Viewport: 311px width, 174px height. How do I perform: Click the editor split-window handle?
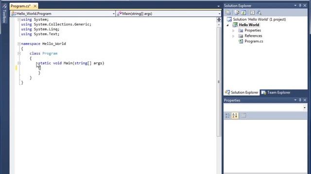pos(219,19)
